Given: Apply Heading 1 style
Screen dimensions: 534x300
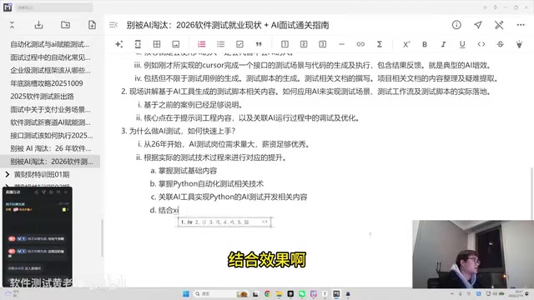Looking at the screenshot, I should (x=285, y=44).
